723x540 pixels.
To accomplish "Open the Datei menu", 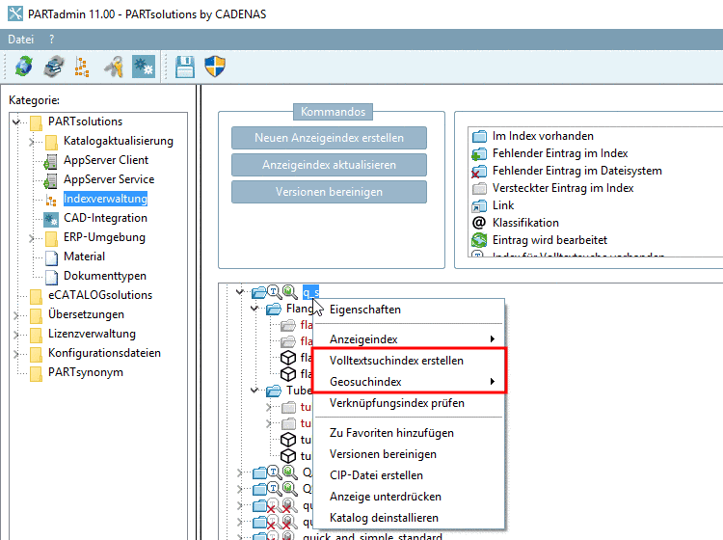I will (x=21, y=40).
